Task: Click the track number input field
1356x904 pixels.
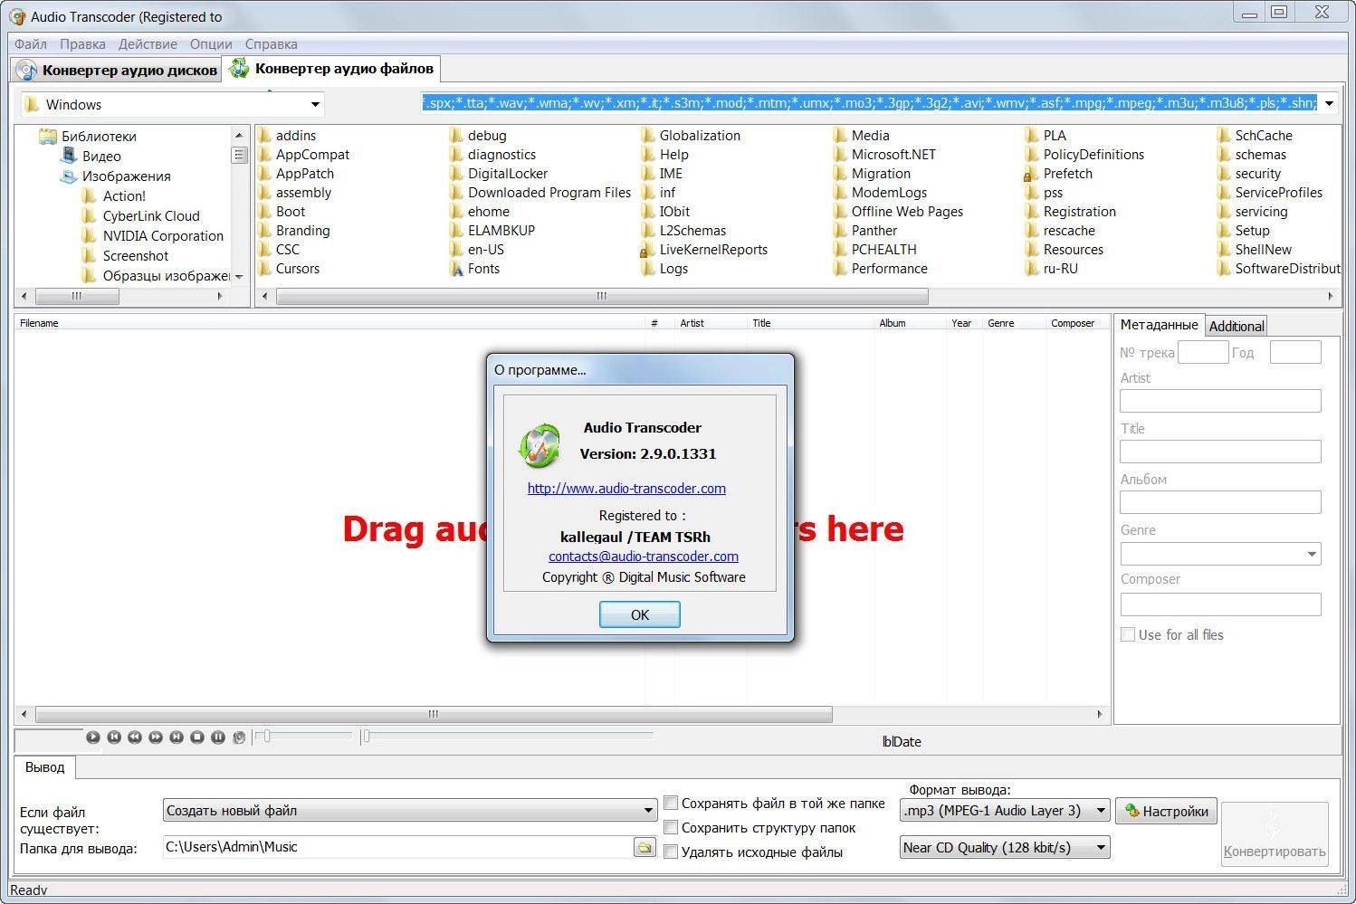Action: pos(1202,352)
